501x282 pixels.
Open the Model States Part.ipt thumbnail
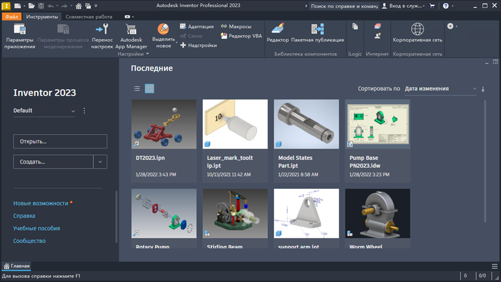pyautogui.click(x=306, y=124)
